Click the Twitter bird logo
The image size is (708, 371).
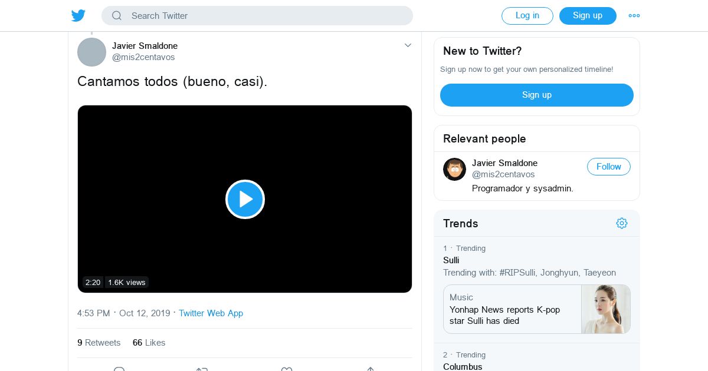(x=78, y=16)
